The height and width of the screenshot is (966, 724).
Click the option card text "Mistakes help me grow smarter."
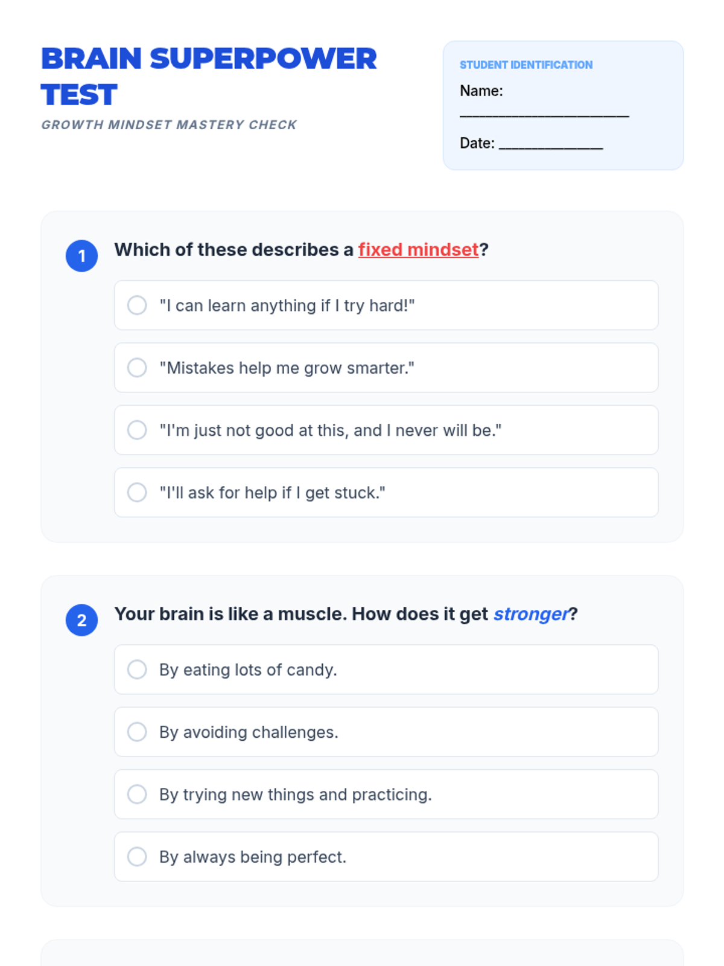click(287, 368)
